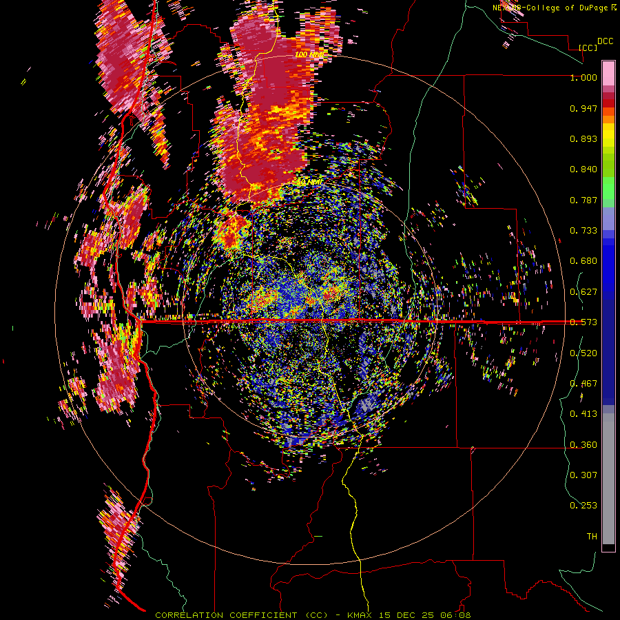Click the 1.000 value on the scale
The image size is (620, 620).
(583, 77)
